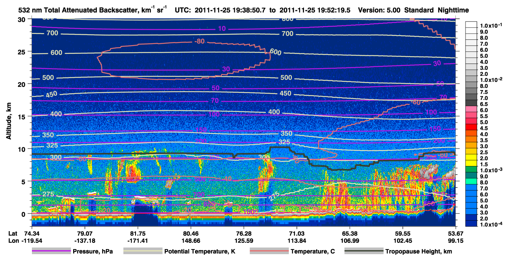The width and height of the screenshot is (506, 260).
Task: Click the 'Lon' row label
Action: coord(13,241)
